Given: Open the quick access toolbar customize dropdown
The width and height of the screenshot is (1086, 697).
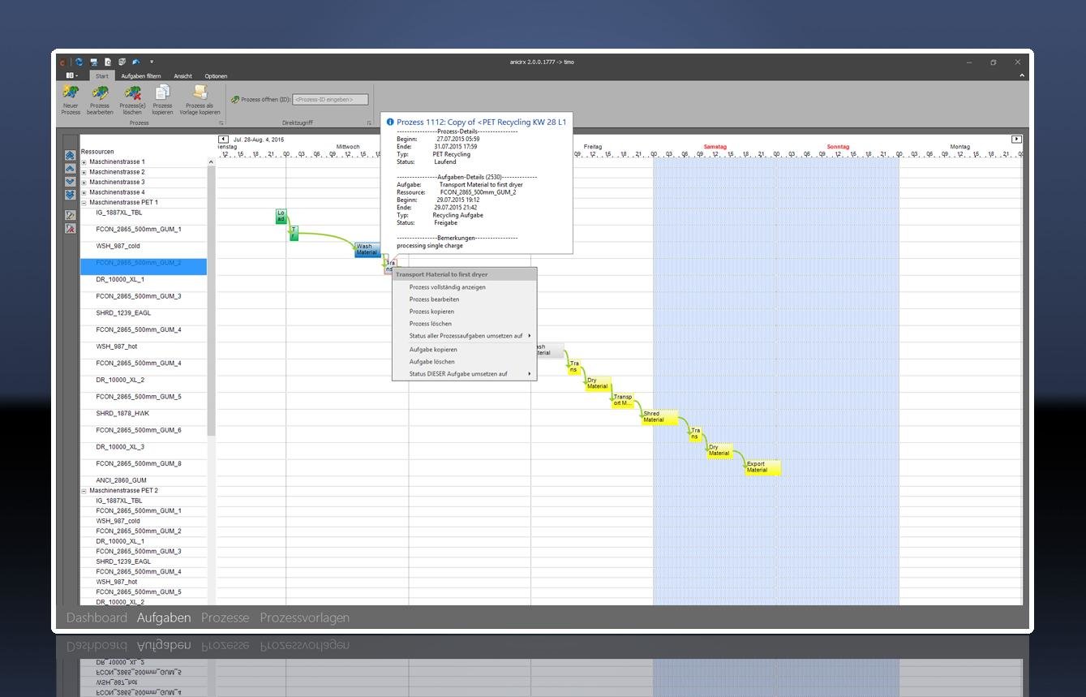Looking at the screenshot, I should [x=151, y=62].
